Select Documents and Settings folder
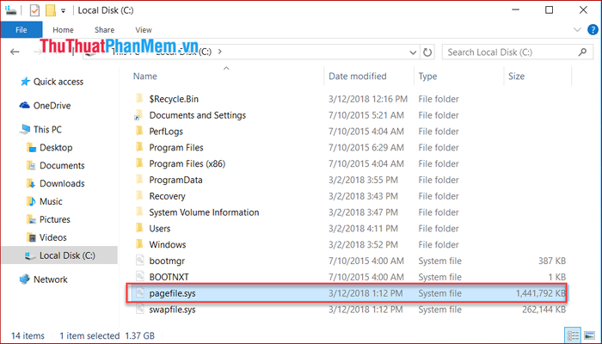The width and height of the screenshot is (602, 344). (x=197, y=115)
